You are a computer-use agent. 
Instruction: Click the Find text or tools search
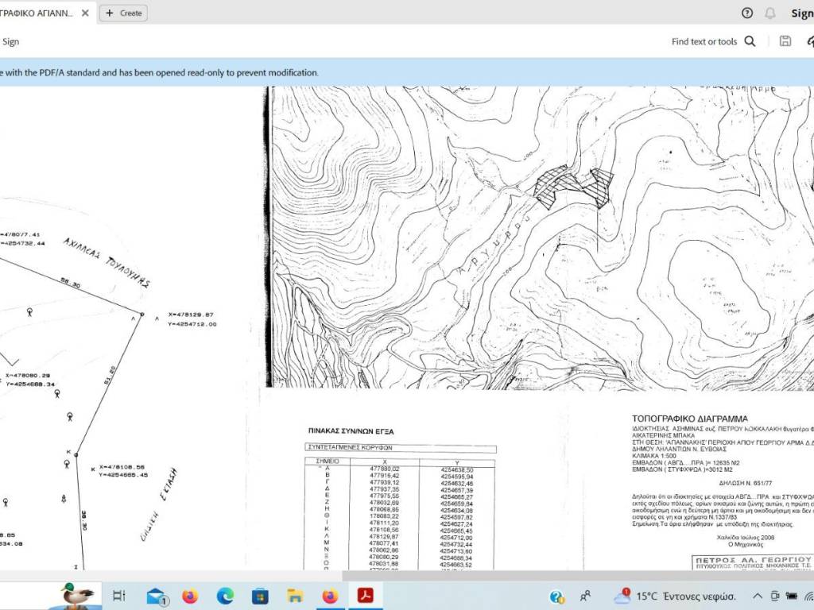pos(713,41)
